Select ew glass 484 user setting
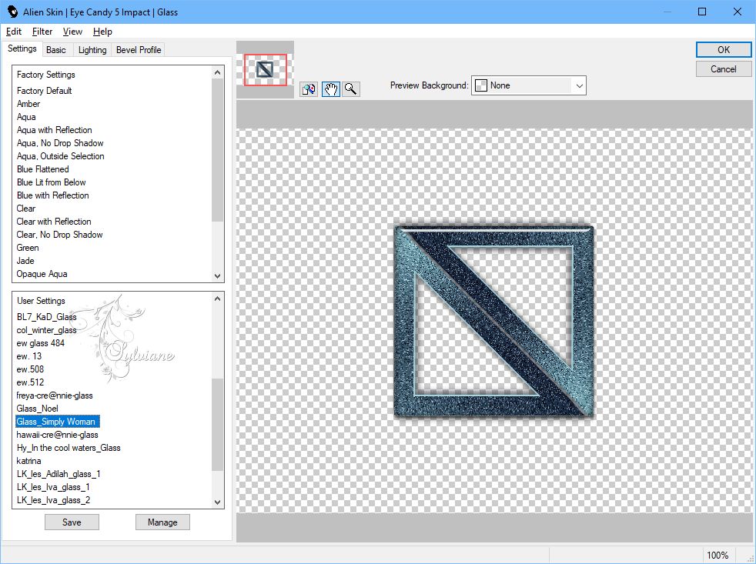Screen dimensions: 756x564 (41, 342)
